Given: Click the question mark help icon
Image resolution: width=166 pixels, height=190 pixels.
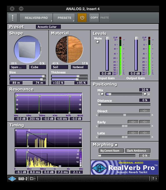Looking at the screenshot, I should 153,178.
